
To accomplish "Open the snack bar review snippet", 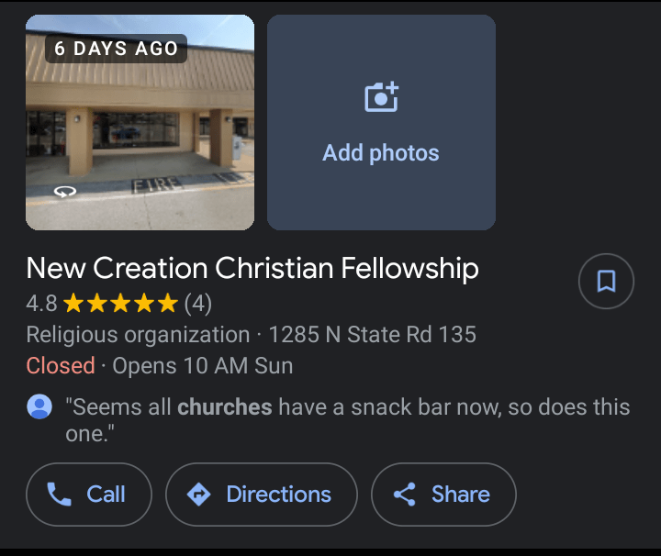I will pyautogui.click(x=347, y=419).
